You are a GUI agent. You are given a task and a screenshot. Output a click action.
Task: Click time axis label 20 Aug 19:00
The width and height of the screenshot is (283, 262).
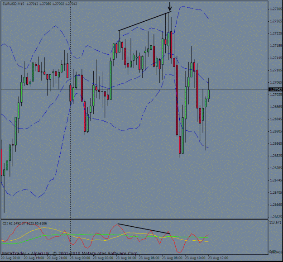(34, 258)
